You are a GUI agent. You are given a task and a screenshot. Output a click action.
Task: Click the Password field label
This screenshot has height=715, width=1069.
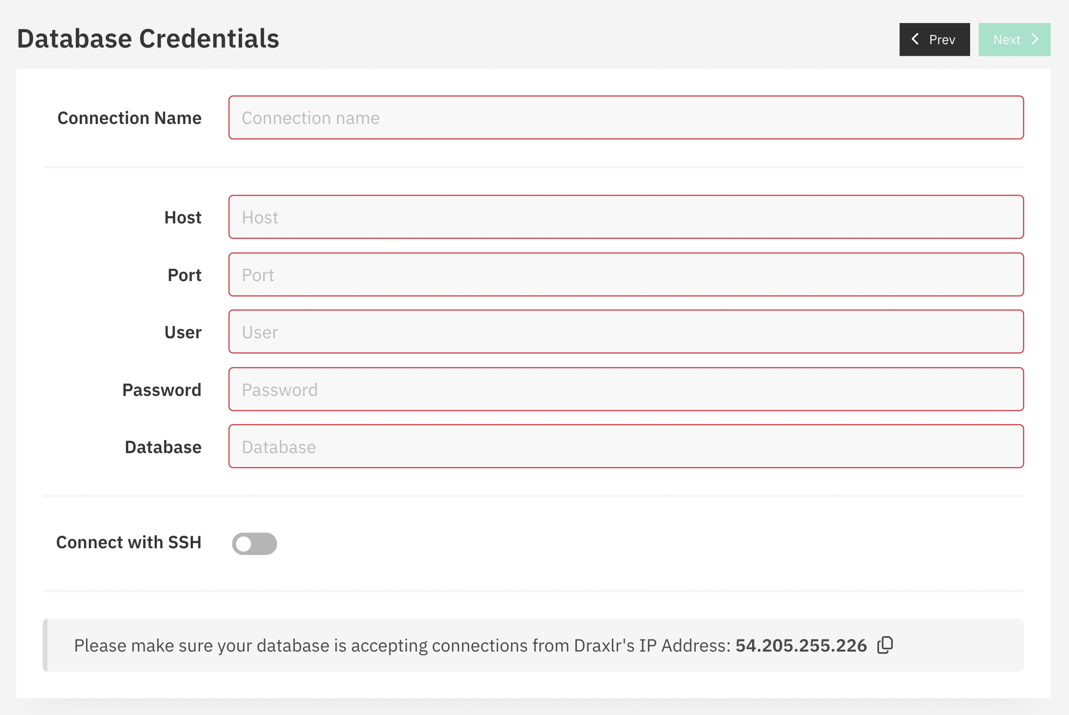coord(162,390)
